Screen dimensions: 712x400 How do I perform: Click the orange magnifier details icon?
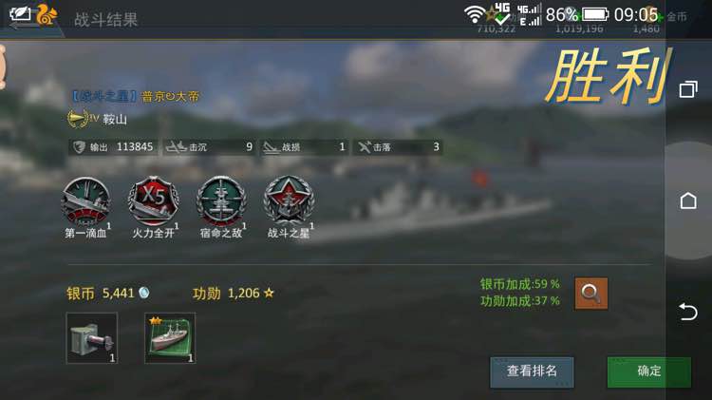590,294
